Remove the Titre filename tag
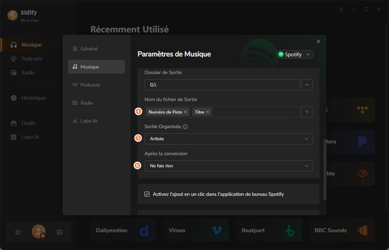Screen dimensions: 389x250 (208, 112)
